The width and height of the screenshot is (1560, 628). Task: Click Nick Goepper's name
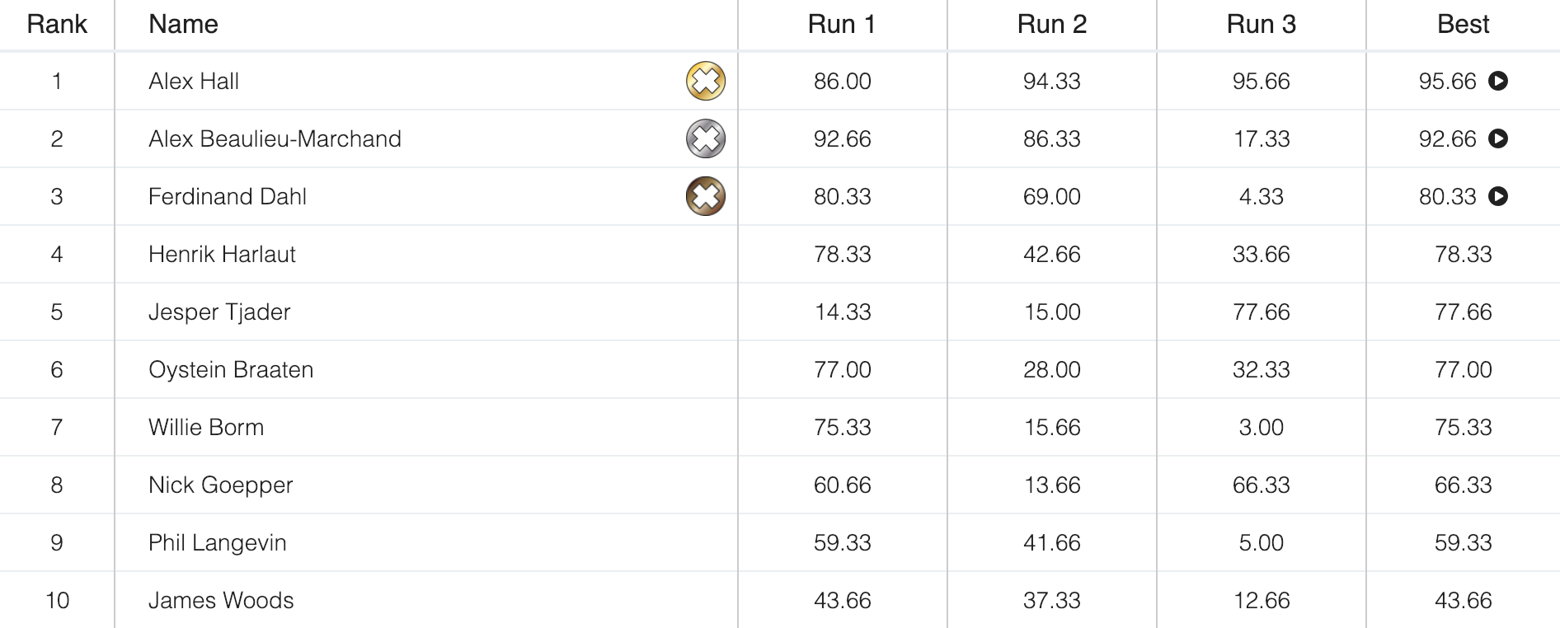(x=220, y=485)
